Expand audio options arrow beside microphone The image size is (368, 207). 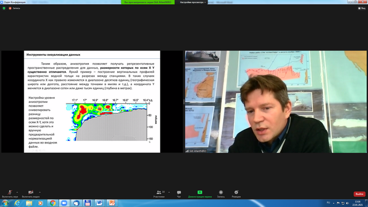tap(17, 192)
